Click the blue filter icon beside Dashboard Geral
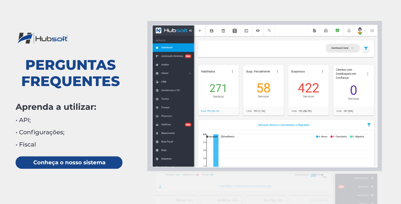This screenshot has width=401, height=204. pyautogui.click(x=366, y=49)
